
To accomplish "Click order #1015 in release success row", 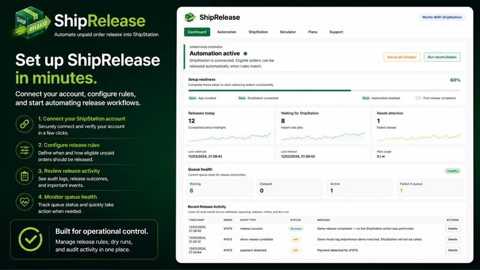I will coord(228,229).
